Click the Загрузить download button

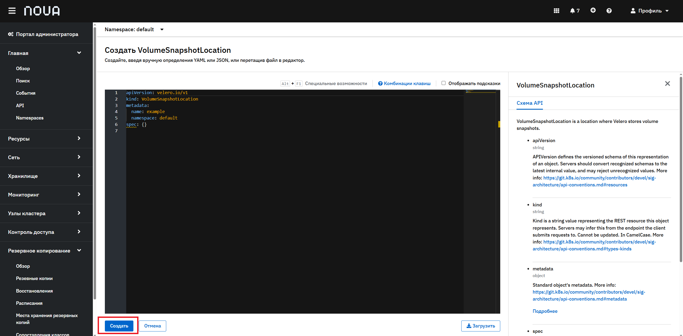[x=481, y=326]
